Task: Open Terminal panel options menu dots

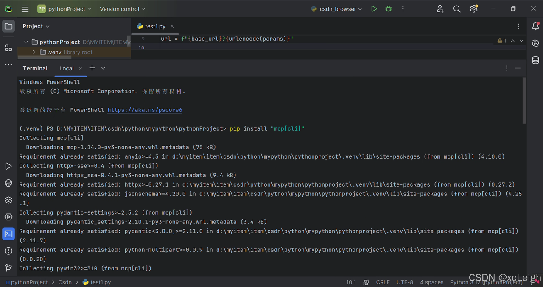Action: (x=507, y=68)
